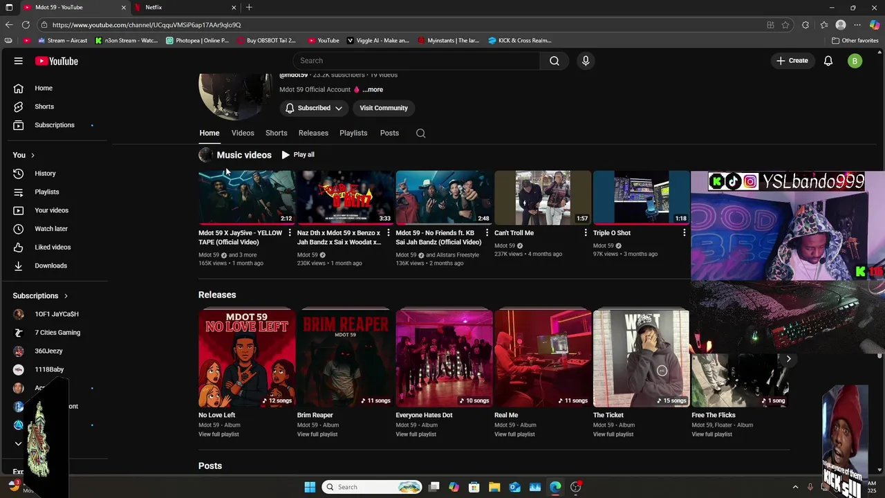
Task: Click the YouTube search input field
Action: point(416,61)
